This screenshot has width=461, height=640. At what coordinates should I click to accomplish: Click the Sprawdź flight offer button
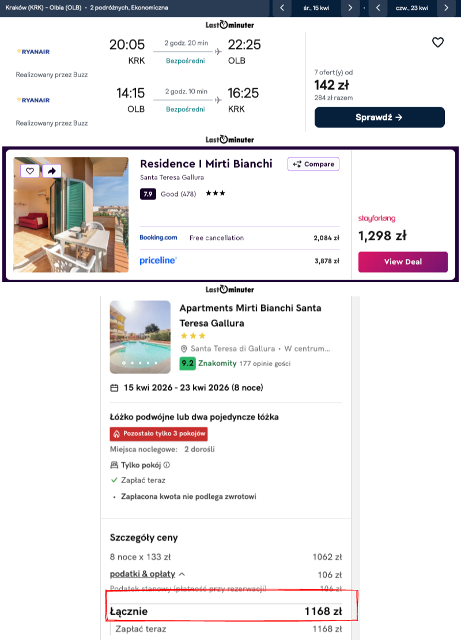tap(379, 117)
